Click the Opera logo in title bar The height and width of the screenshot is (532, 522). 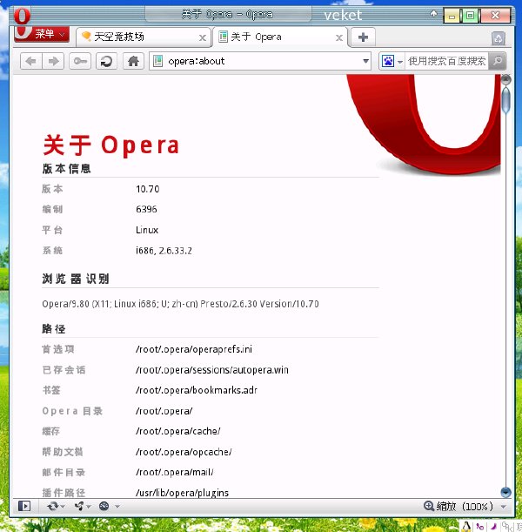pos(22,16)
